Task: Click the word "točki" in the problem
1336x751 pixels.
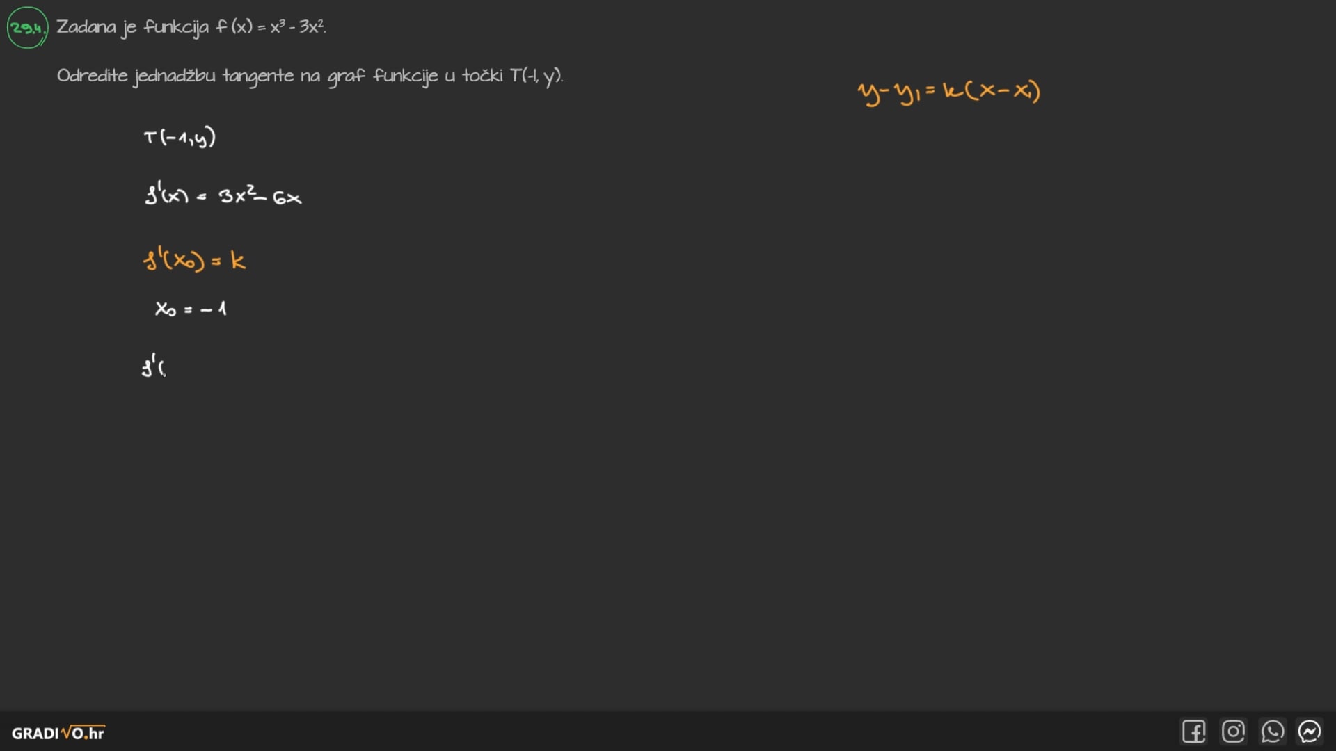Action: coord(482,75)
